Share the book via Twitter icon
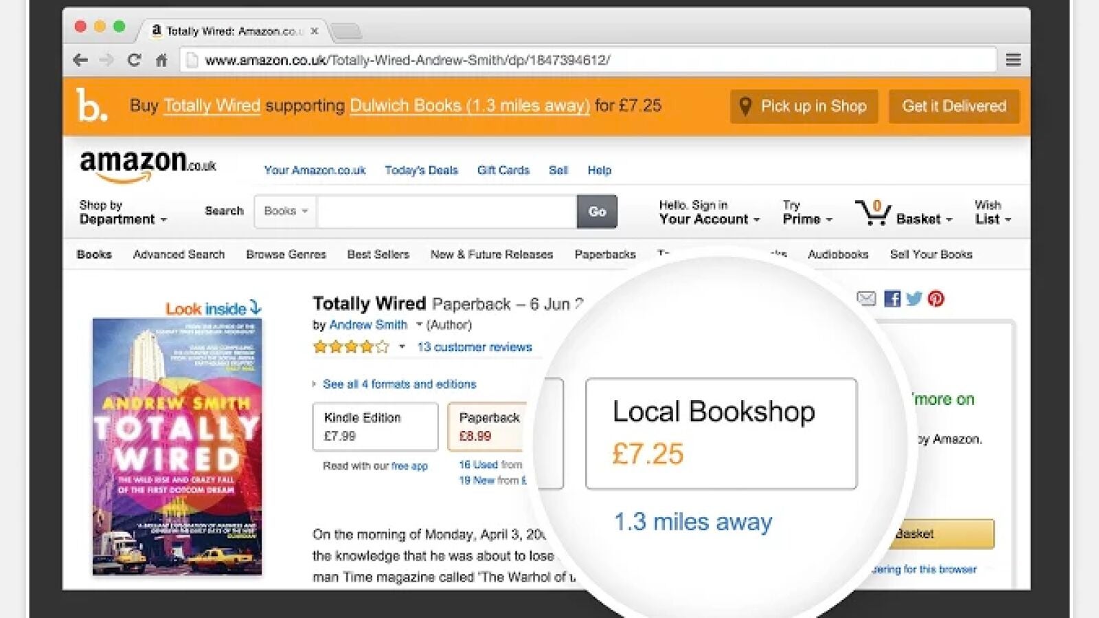The width and height of the screenshot is (1099, 618). click(x=914, y=298)
